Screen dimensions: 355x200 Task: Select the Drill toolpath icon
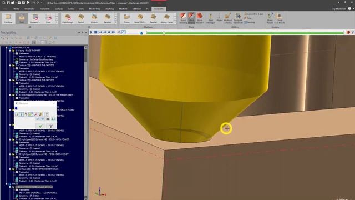[22, 18]
